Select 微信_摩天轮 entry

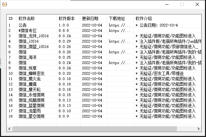29,90
